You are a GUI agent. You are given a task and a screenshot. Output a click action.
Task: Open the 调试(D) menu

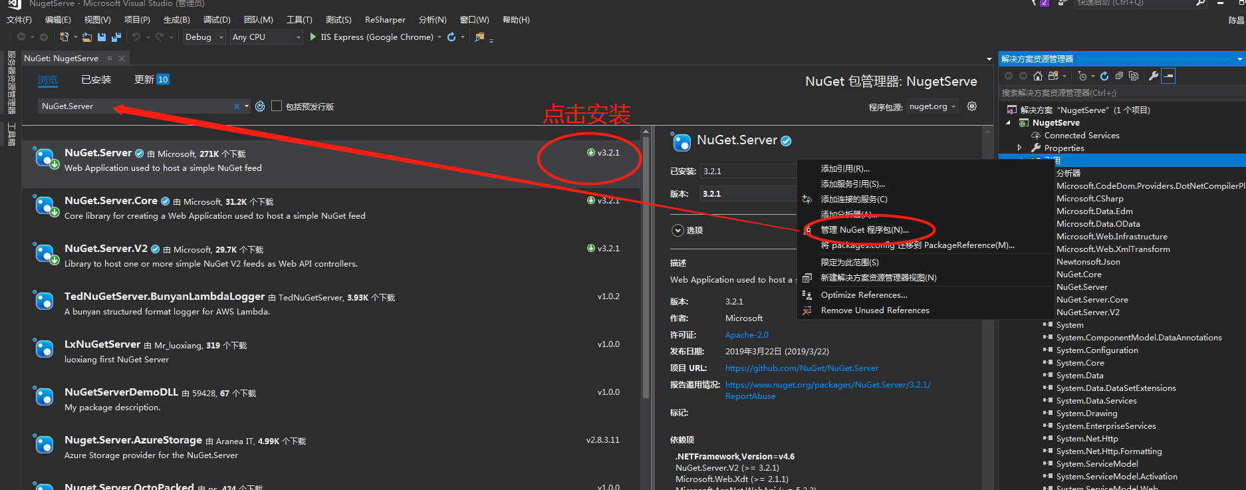217,20
